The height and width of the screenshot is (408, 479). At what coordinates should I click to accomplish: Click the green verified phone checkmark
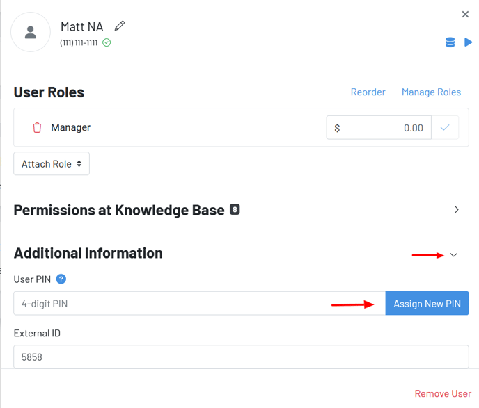(107, 43)
